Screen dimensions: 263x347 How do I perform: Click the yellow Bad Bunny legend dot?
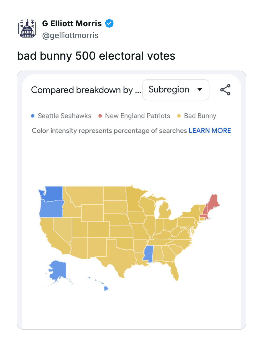point(179,116)
